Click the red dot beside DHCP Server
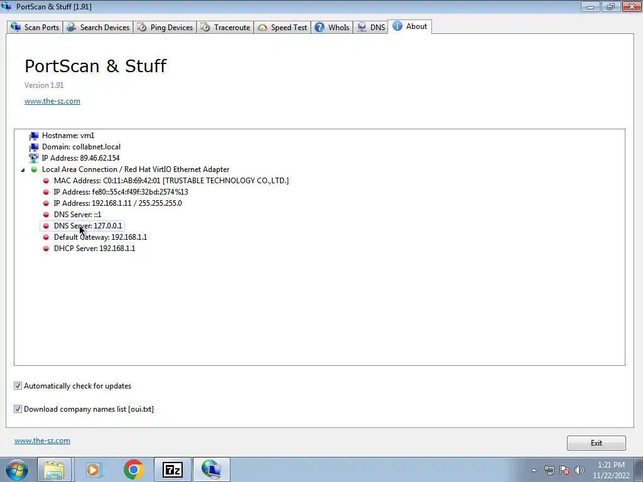Viewport: 643px width, 482px height. 46,249
